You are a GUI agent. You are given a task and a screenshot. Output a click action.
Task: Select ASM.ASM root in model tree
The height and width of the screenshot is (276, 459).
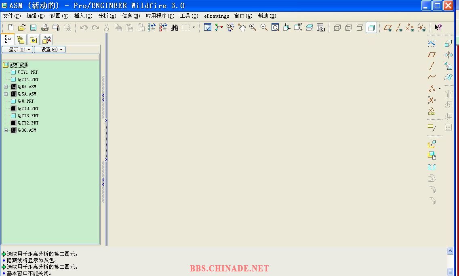[19, 65]
